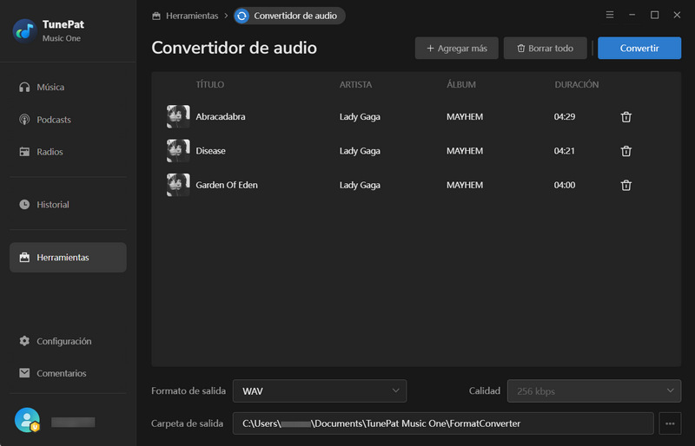The image size is (695, 446).
Task: Select the Garden Of Eden title
Action: click(227, 185)
